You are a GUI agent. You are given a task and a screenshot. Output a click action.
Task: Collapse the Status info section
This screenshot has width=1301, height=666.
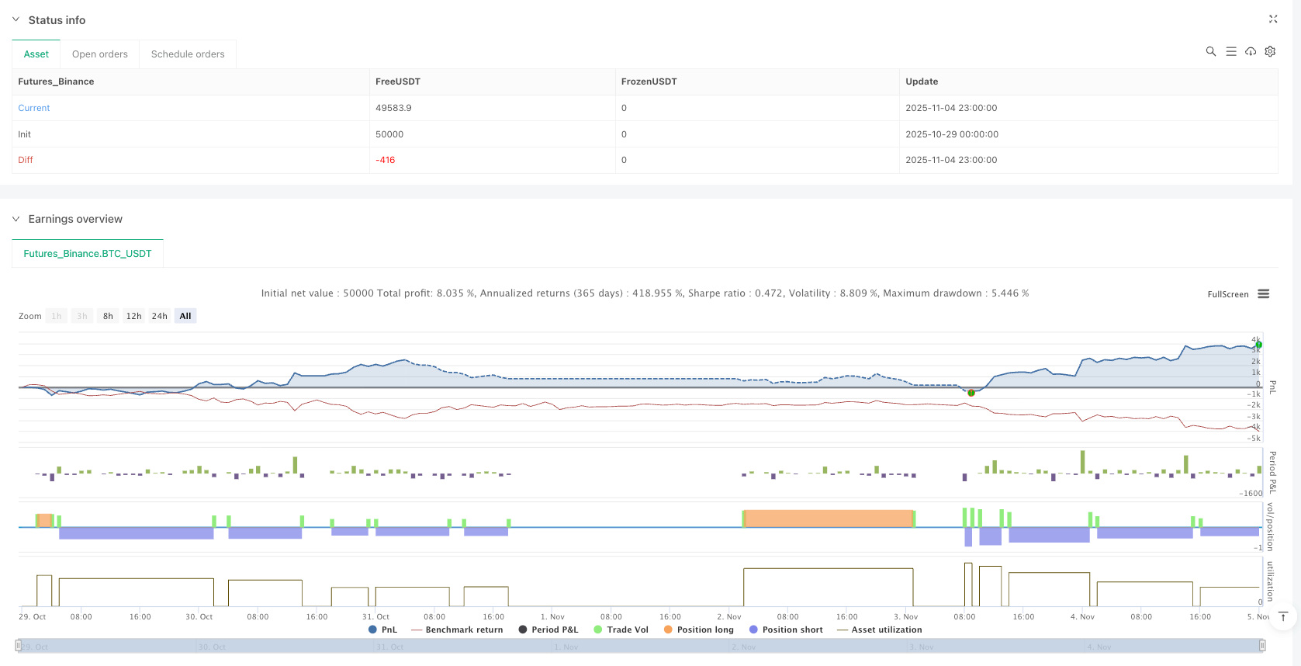16,20
